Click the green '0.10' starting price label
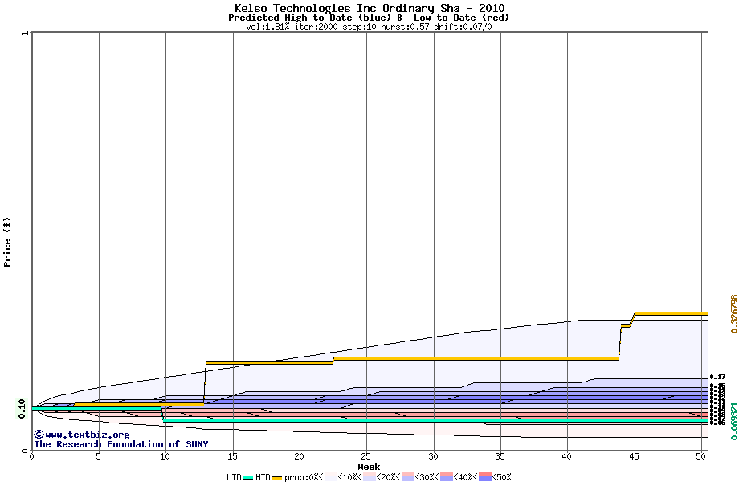 pyautogui.click(x=22, y=409)
